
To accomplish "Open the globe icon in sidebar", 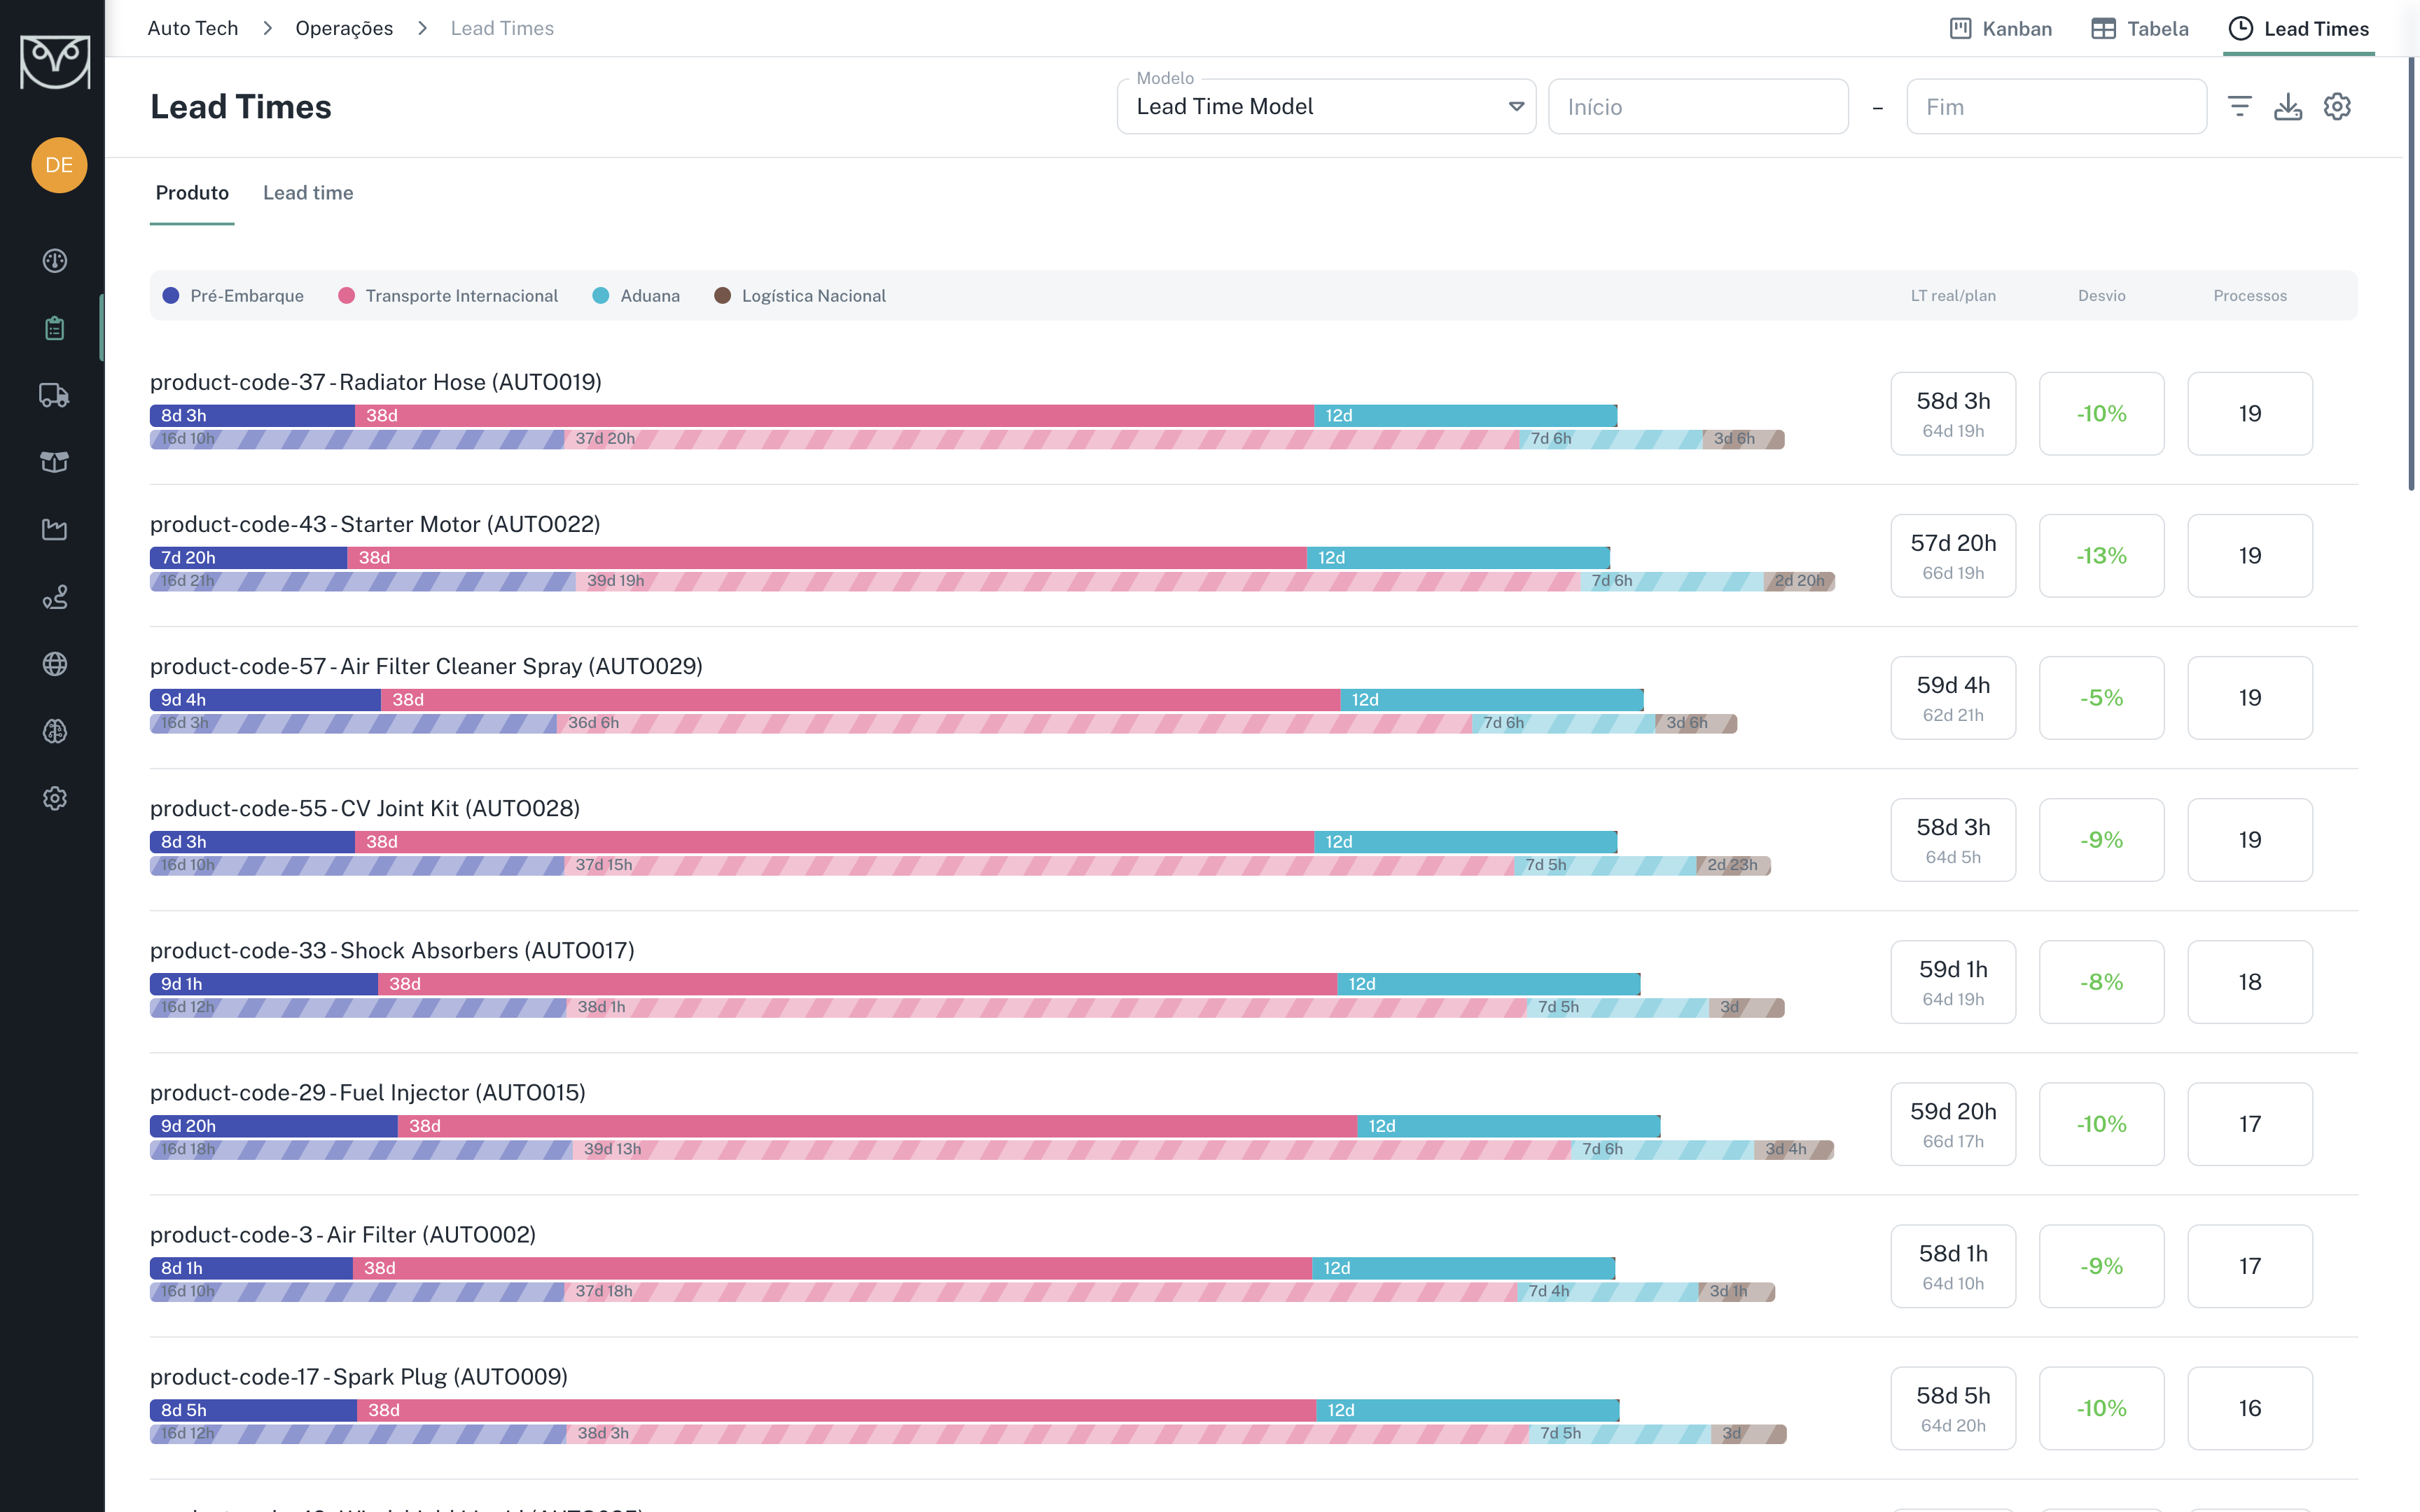I will (55, 664).
